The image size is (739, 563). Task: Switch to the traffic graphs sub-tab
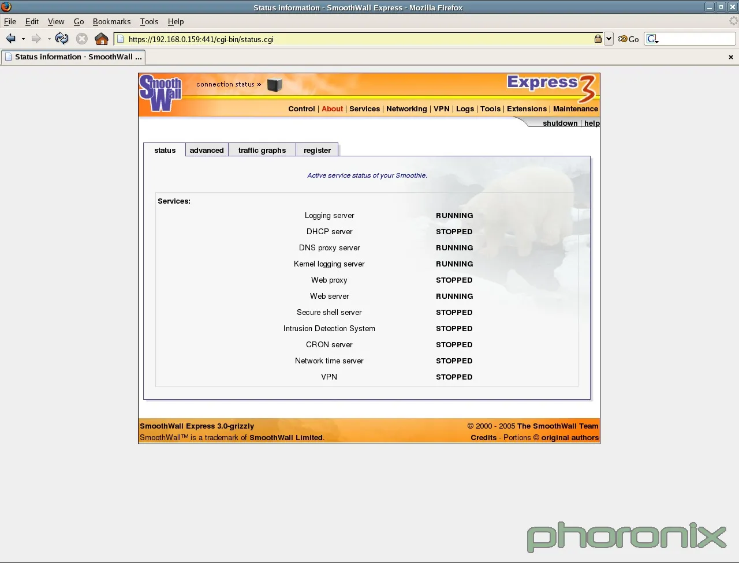(262, 150)
